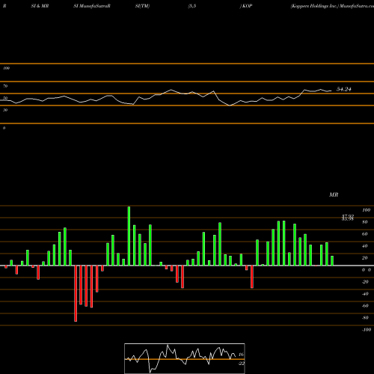Click the MR axis label 80

pyautogui.click(x=365, y=222)
